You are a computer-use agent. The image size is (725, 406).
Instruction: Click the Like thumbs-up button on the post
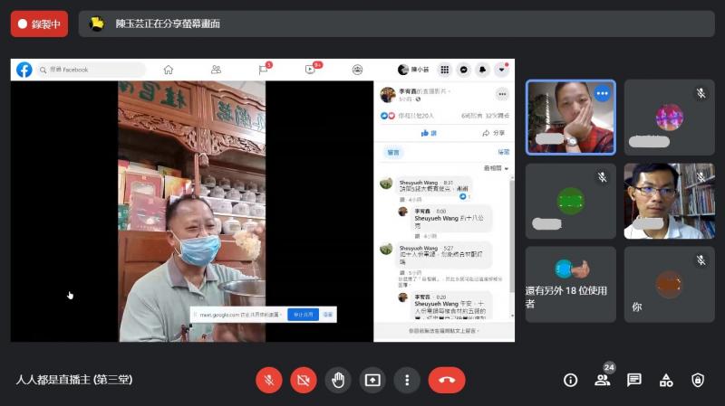click(x=429, y=133)
